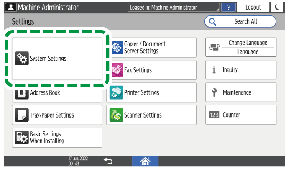Tap the Scanner Settings icon
This screenshot has height=169, width=286.
pyautogui.click(x=117, y=115)
